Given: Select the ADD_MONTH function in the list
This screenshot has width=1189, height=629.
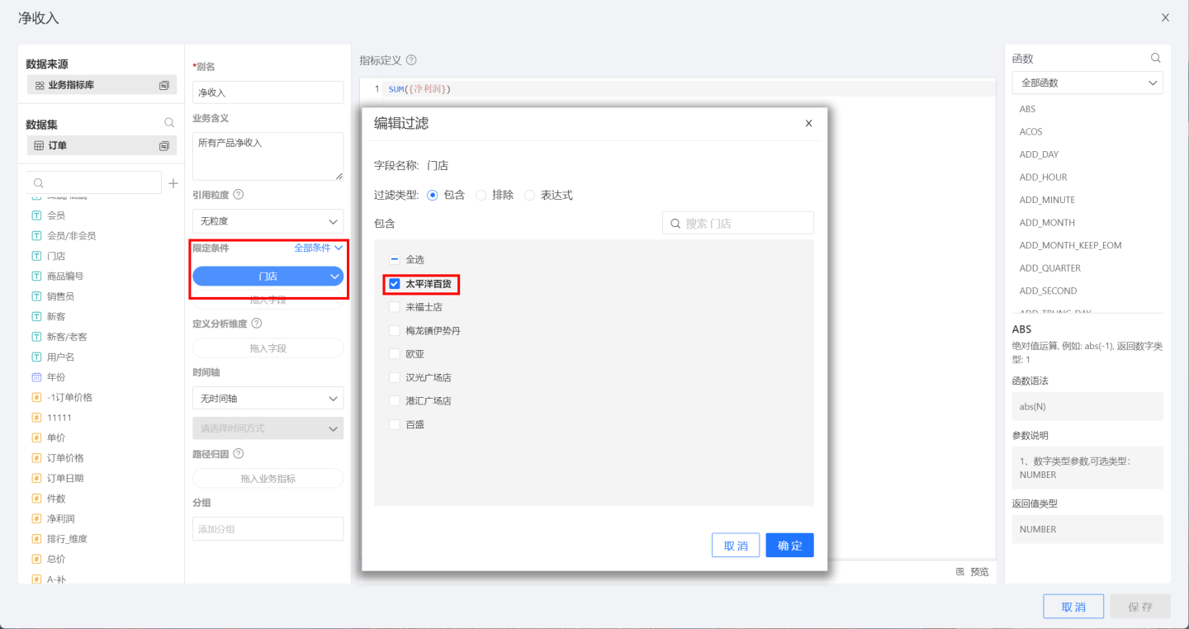Looking at the screenshot, I should 1047,223.
